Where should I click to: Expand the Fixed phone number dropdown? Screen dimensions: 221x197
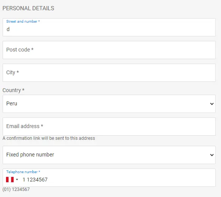(109, 155)
